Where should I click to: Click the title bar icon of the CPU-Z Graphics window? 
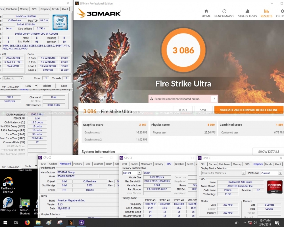pyautogui.click(x=200, y=158)
